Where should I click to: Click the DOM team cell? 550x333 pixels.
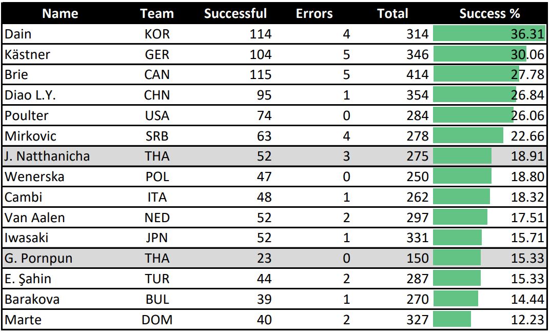coord(157,320)
